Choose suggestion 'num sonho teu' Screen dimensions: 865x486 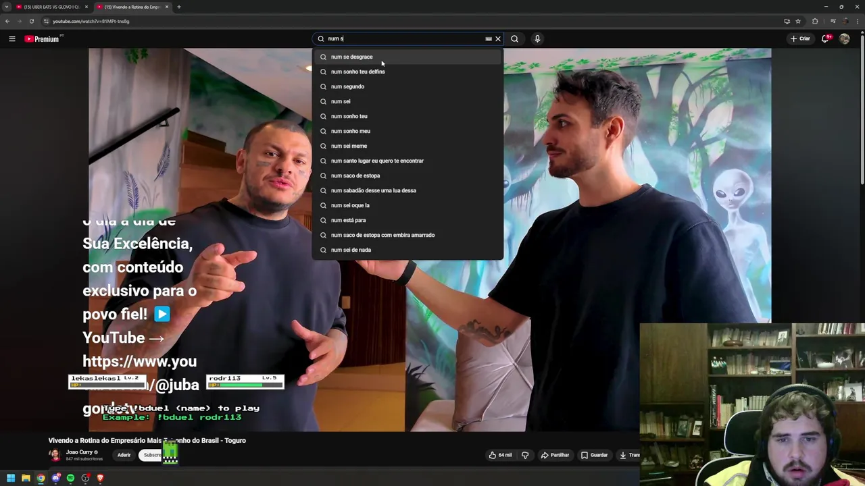(x=407, y=116)
